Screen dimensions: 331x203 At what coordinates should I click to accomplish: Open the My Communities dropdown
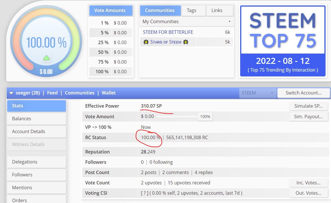(x=186, y=21)
